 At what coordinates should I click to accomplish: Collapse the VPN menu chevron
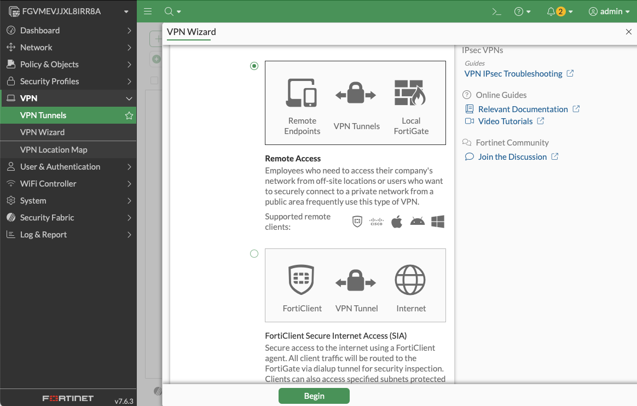click(x=129, y=98)
